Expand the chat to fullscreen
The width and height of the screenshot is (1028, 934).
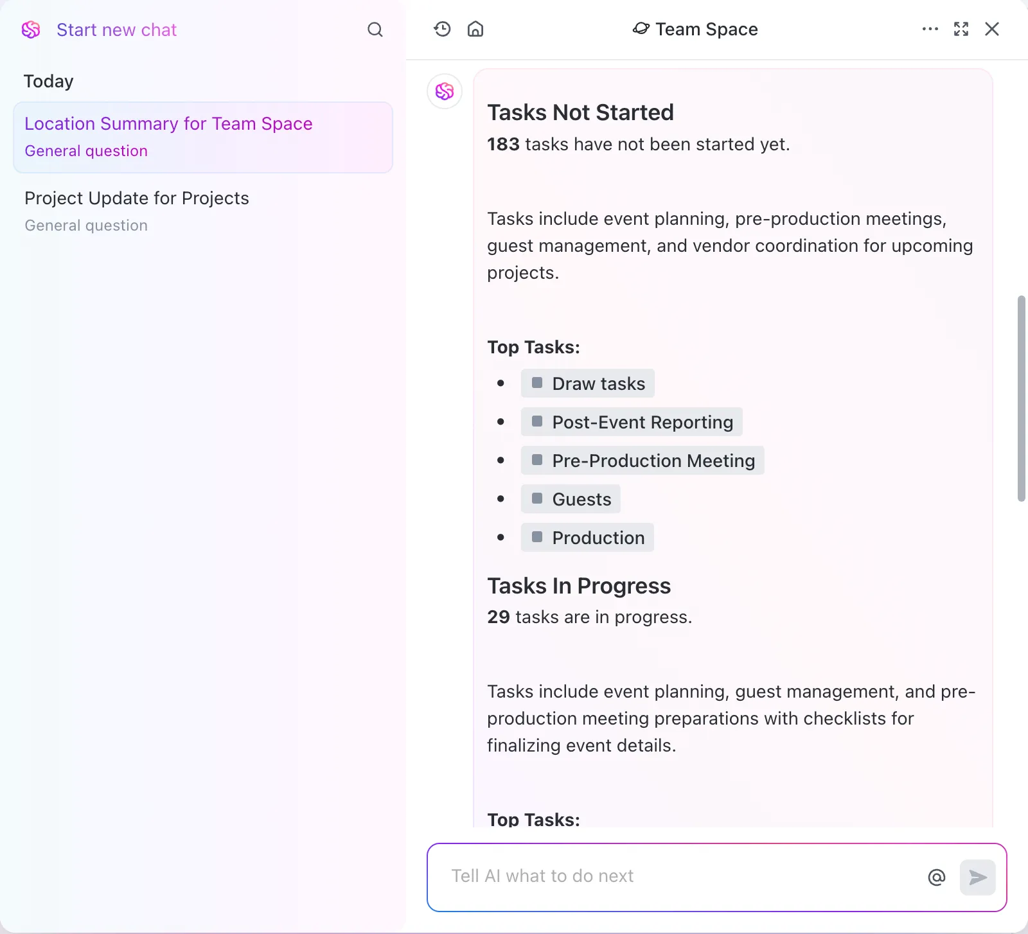(961, 29)
